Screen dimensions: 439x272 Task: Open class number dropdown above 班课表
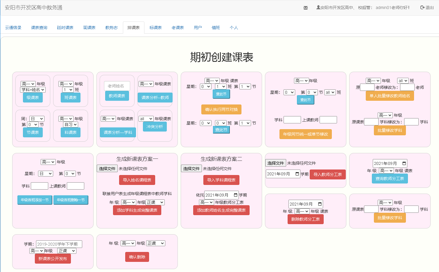[68, 90]
